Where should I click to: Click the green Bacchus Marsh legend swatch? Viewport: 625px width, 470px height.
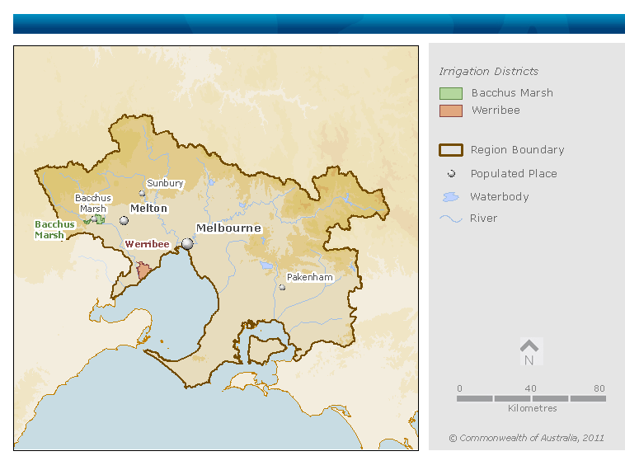pyautogui.click(x=451, y=93)
